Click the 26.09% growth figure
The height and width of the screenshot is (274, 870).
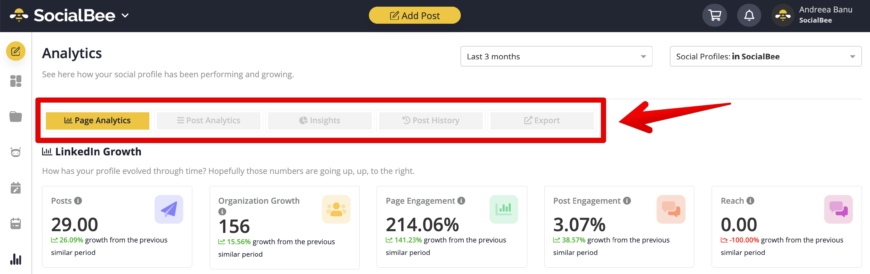[71, 240]
